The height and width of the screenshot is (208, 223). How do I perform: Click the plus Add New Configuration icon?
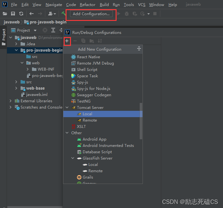(67, 41)
